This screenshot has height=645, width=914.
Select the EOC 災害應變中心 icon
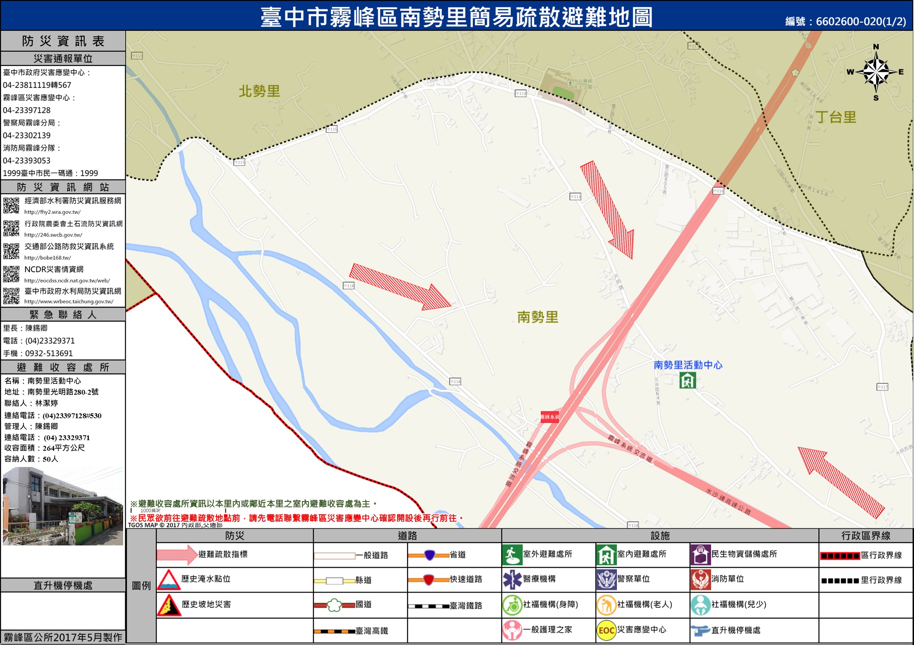606,630
